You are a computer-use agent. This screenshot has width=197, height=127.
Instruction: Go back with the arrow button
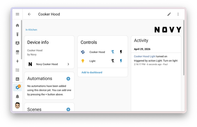29,14
